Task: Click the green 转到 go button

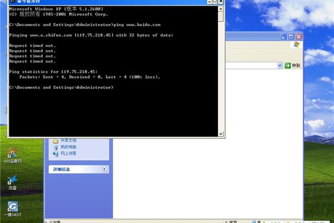Action: click(293, 66)
